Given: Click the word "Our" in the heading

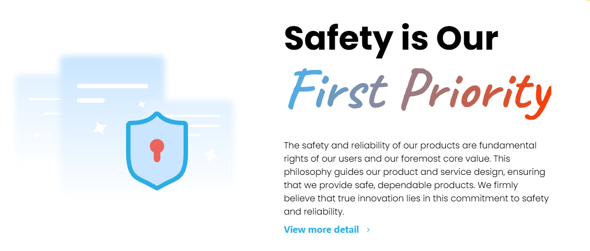Looking at the screenshot, I should 467,38.
